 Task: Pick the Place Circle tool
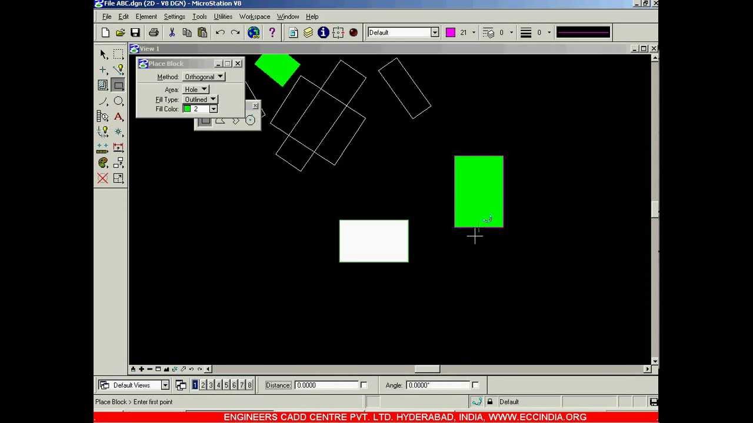click(x=118, y=101)
